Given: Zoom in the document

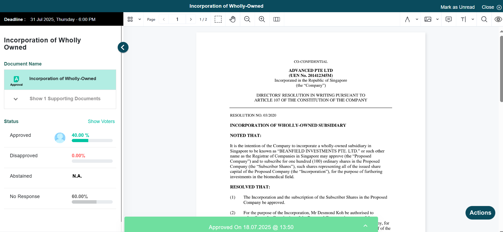Looking at the screenshot, I should coord(262,19).
